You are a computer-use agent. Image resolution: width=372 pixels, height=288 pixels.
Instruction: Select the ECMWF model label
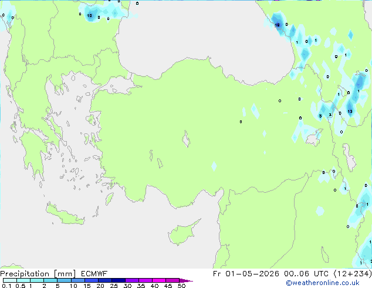[94, 274]
